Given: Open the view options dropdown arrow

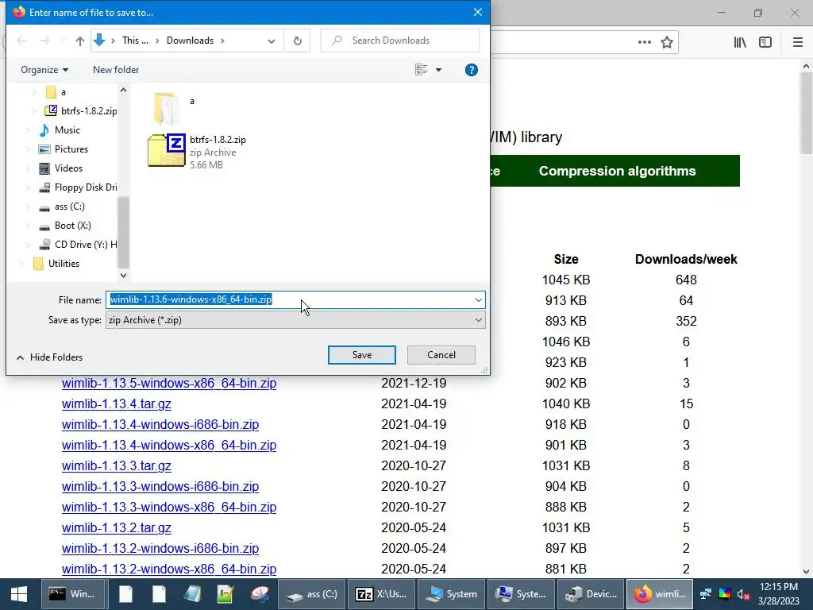Looking at the screenshot, I should point(438,70).
